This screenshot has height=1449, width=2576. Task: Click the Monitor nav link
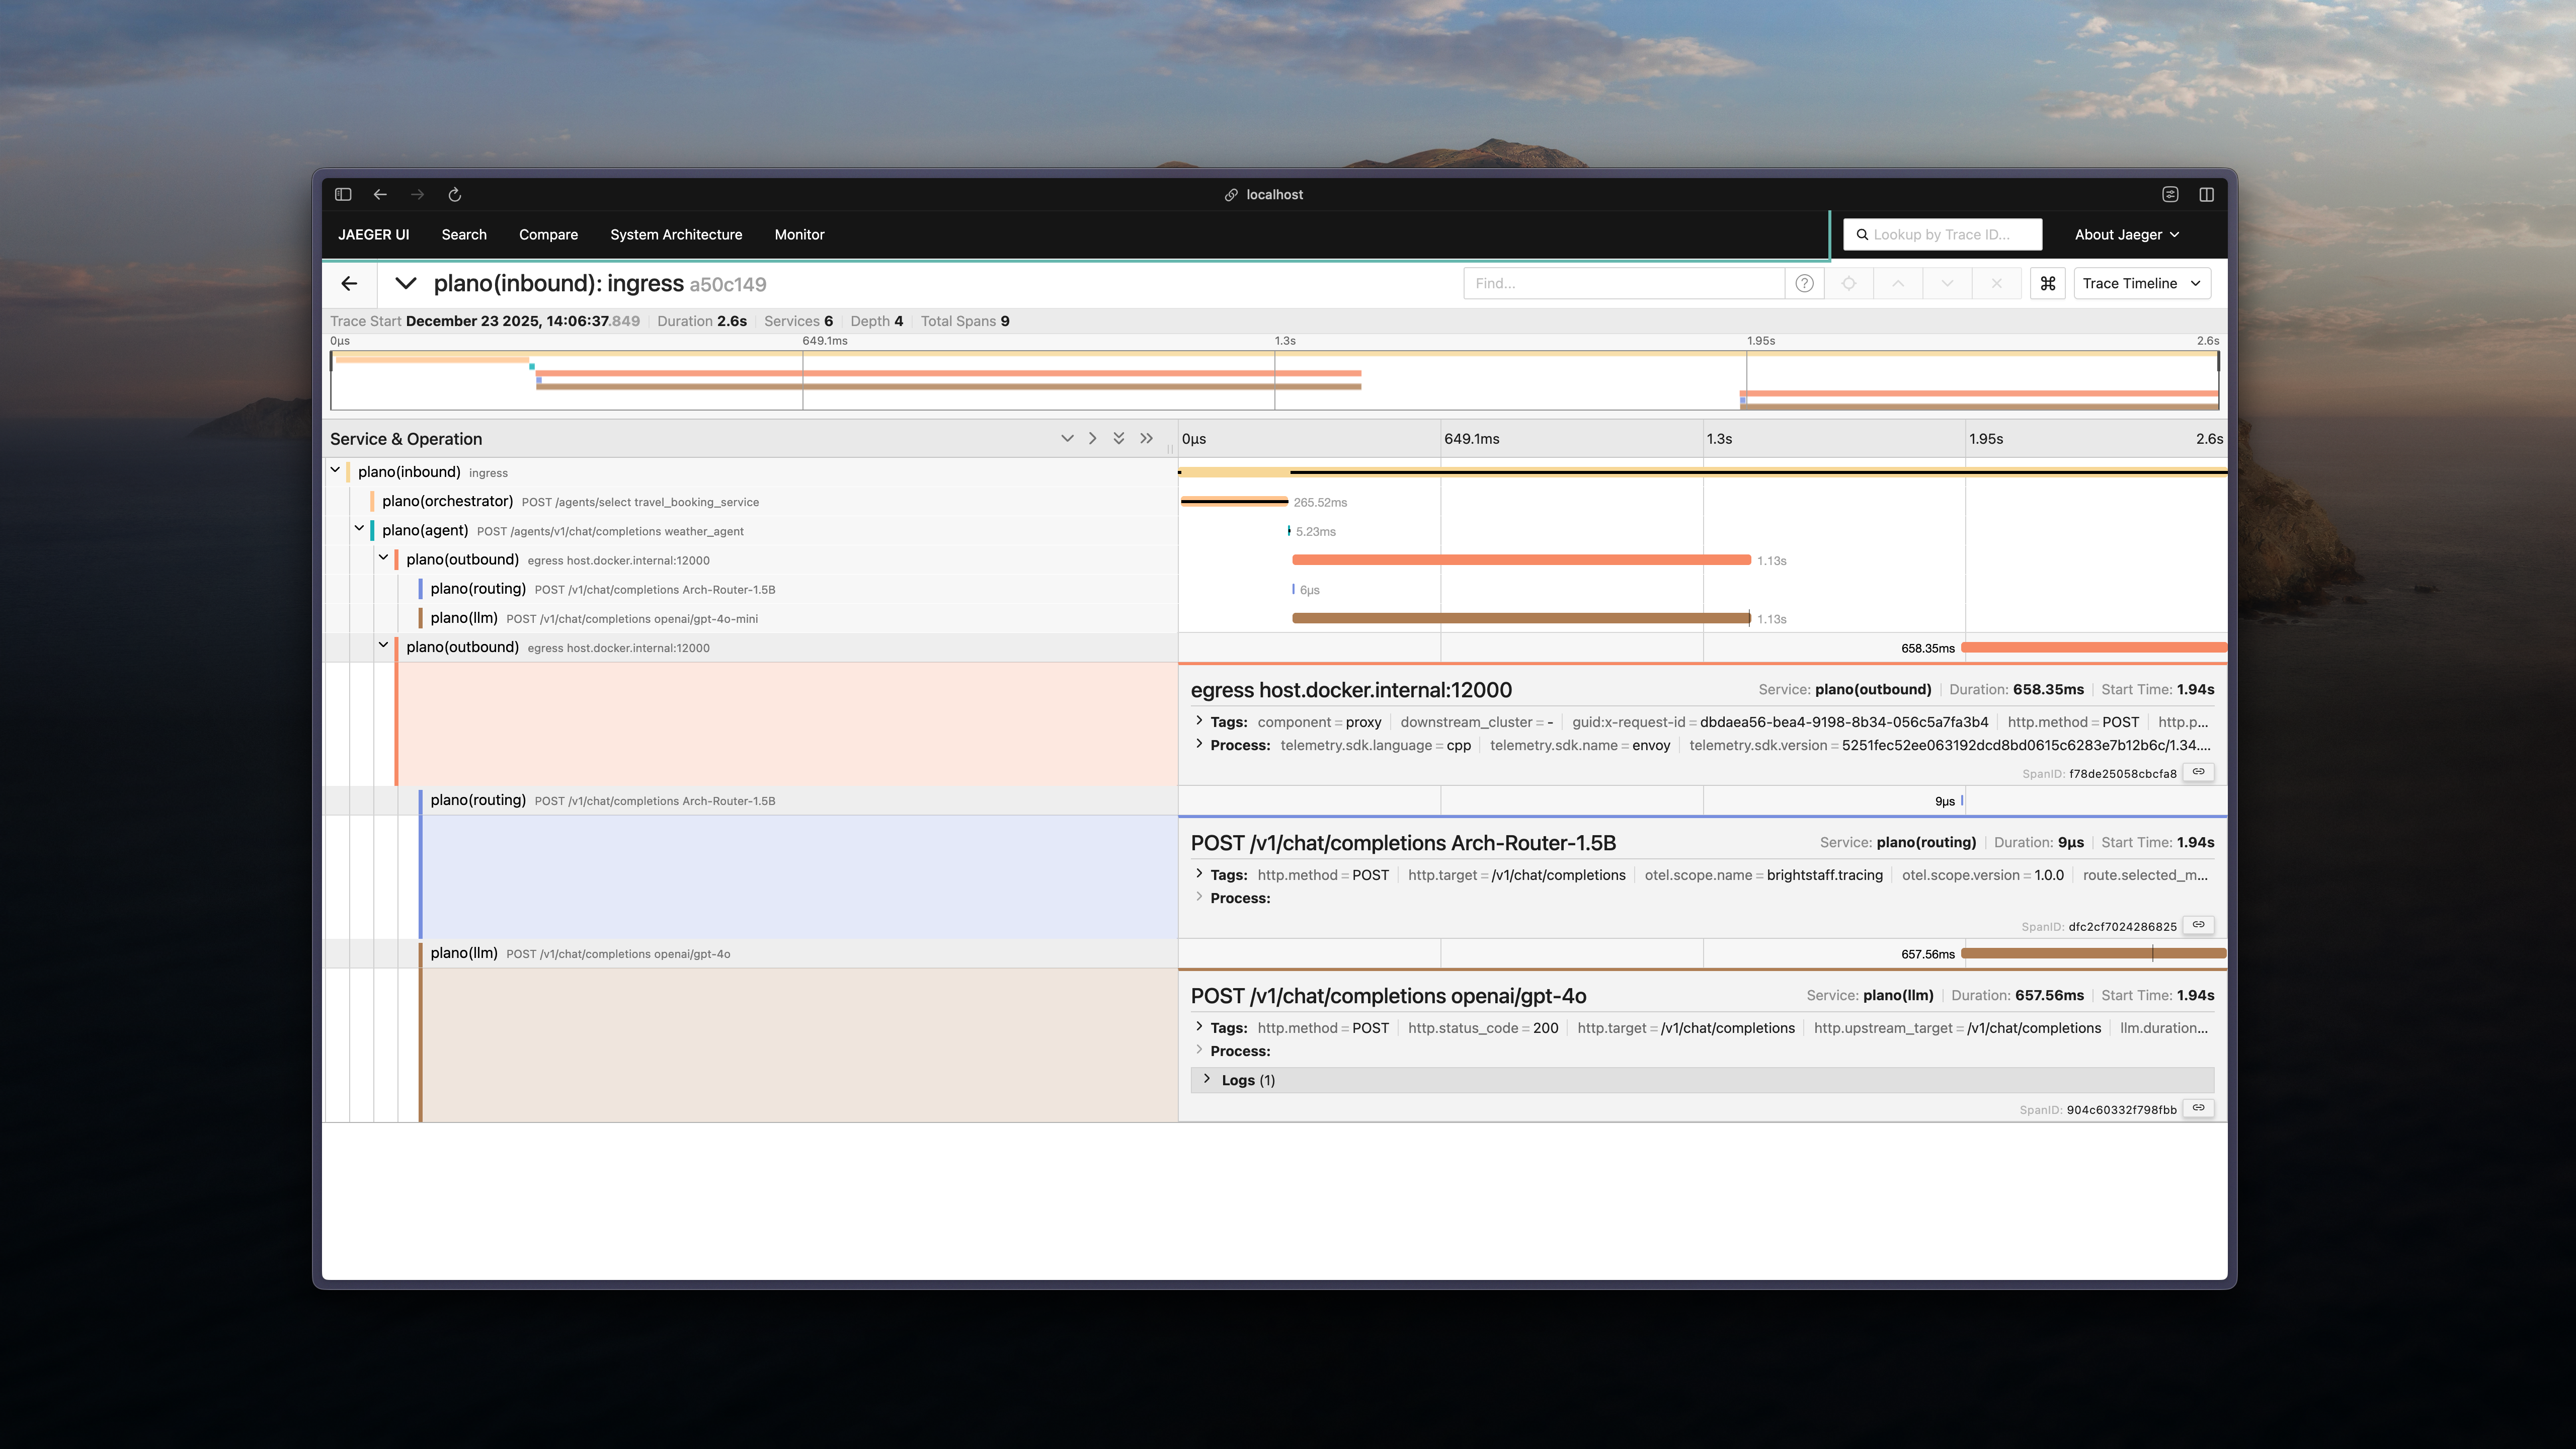(799, 235)
